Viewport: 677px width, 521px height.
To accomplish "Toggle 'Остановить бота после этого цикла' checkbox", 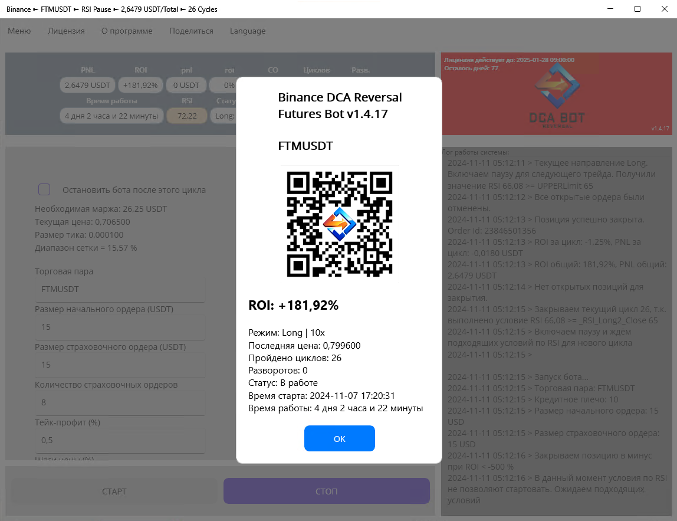I will [44, 189].
